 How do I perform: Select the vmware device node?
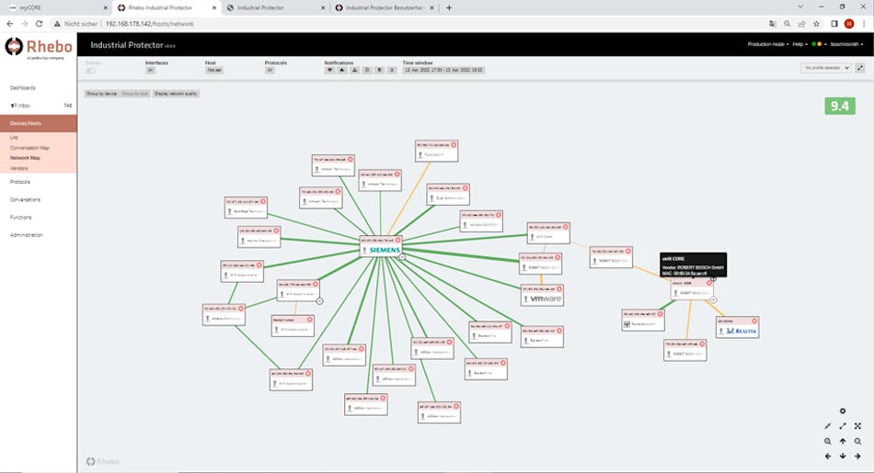[x=543, y=295]
